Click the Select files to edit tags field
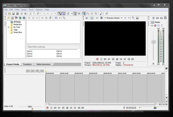Screen dimensions: 173x117 click(x=53, y=47)
